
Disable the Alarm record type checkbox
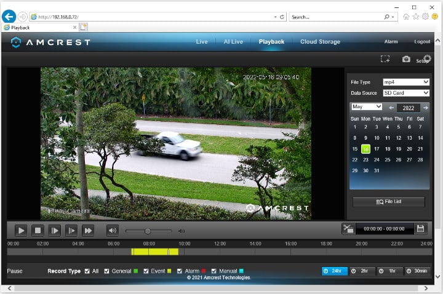point(180,271)
